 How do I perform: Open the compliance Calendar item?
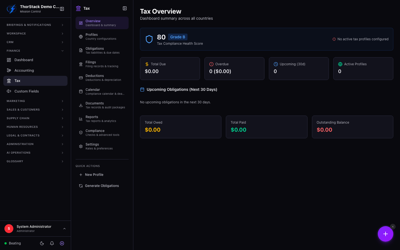[x=102, y=91]
